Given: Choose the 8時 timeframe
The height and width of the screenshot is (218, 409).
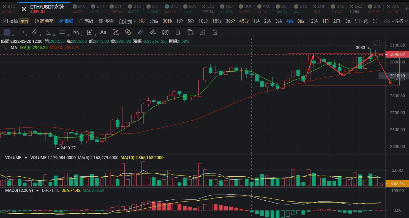Looking at the screenshot, I should point(301,21).
